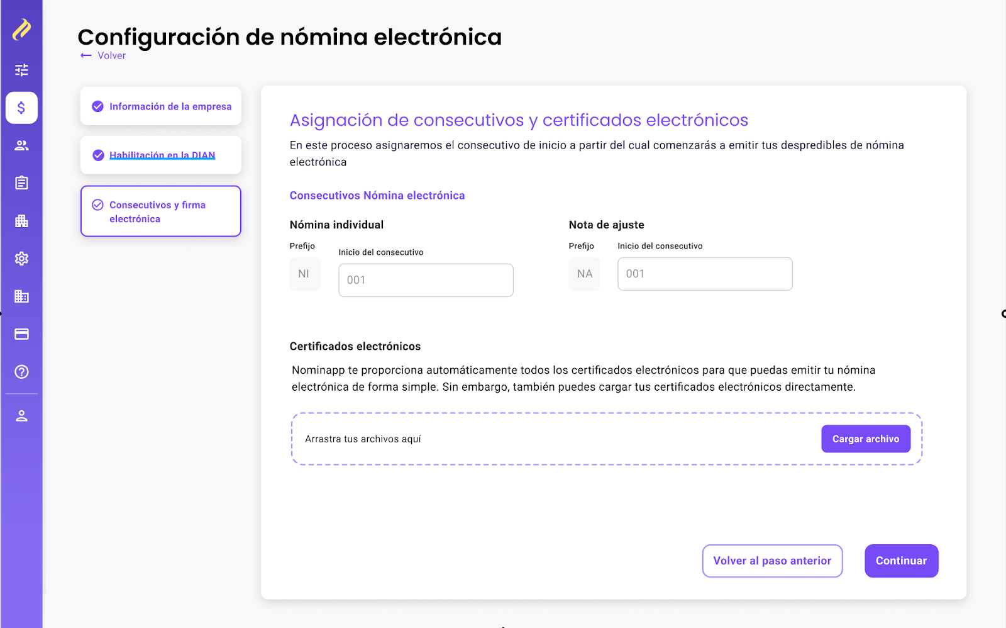
Task: Click the company building sidebar icon
Action: (x=21, y=221)
